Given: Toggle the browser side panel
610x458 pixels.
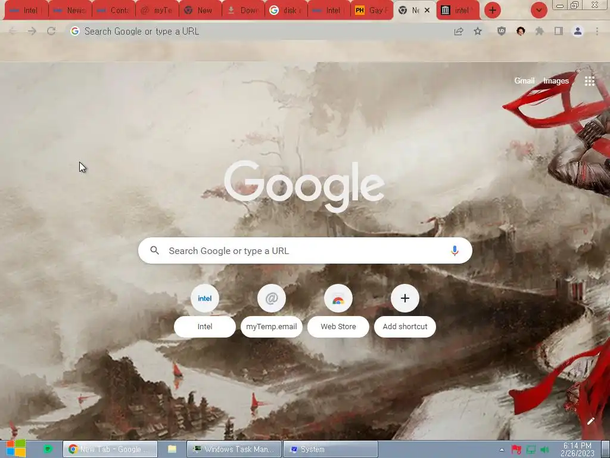Looking at the screenshot, I should (559, 31).
